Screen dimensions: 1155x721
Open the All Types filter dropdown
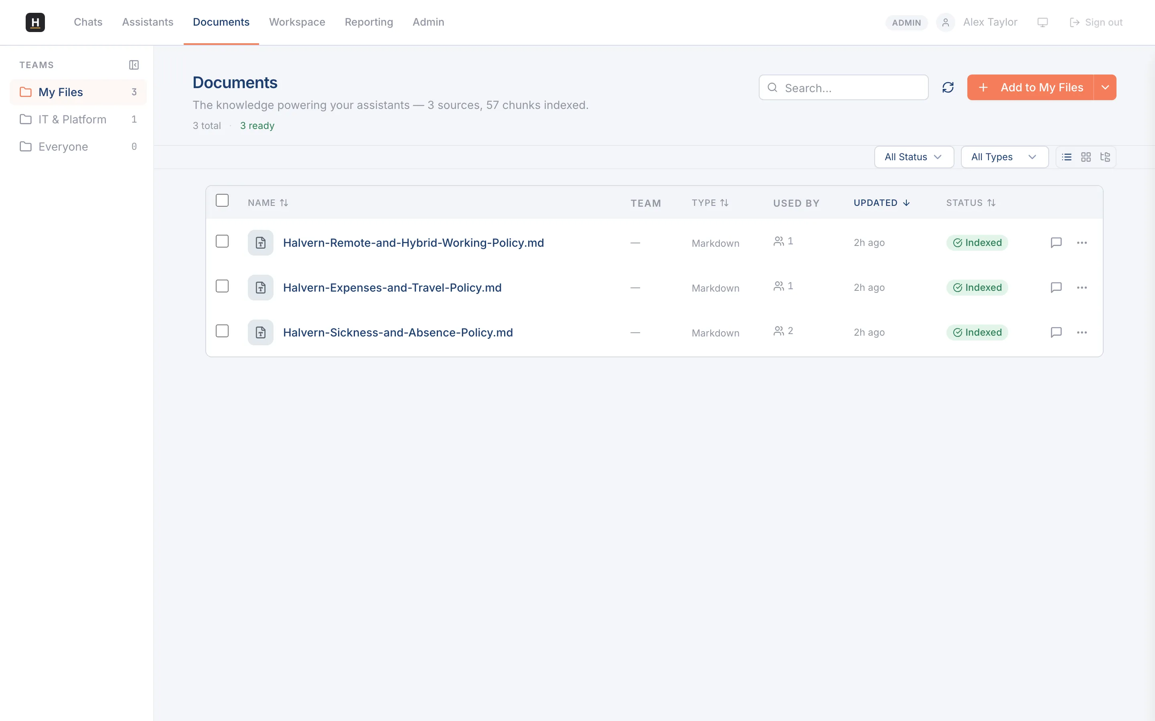(x=1005, y=157)
